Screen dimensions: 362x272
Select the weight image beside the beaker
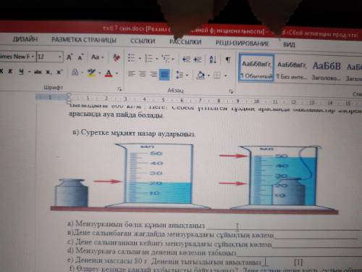(x=71, y=193)
